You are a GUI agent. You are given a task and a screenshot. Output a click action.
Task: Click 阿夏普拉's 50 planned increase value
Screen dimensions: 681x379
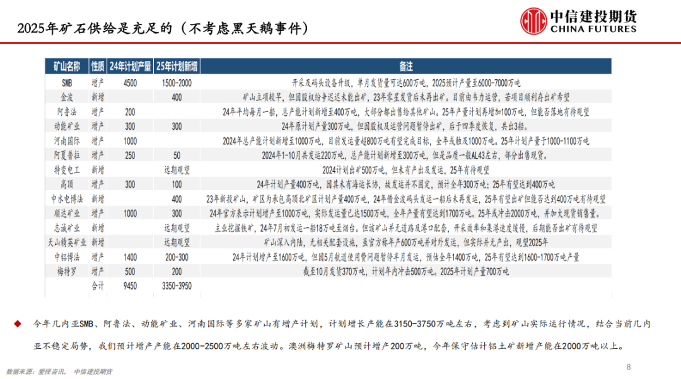[177, 156]
